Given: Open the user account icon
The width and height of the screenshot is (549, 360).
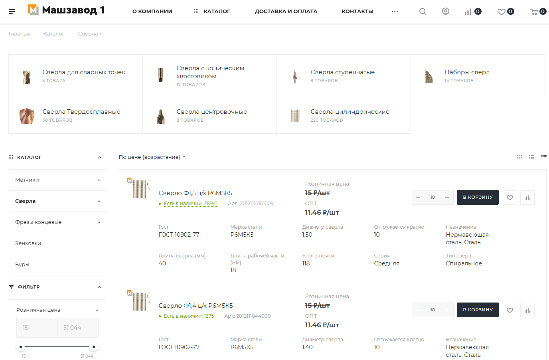Looking at the screenshot, I should pos(446,12).
